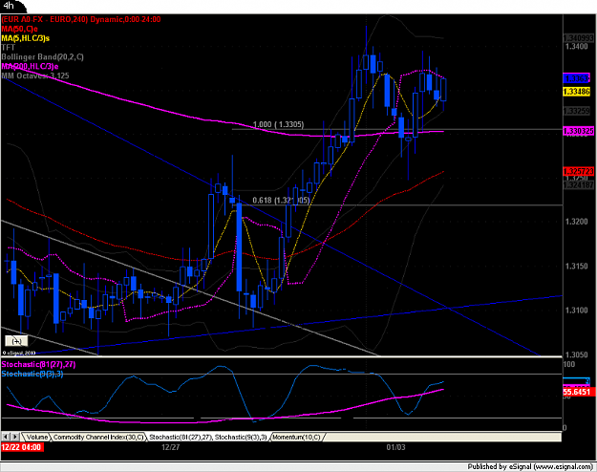Click the Stochastic(81(27),27) legend in lower pane
The height and width of the screenshot is (472, 597).
(38, 365)
